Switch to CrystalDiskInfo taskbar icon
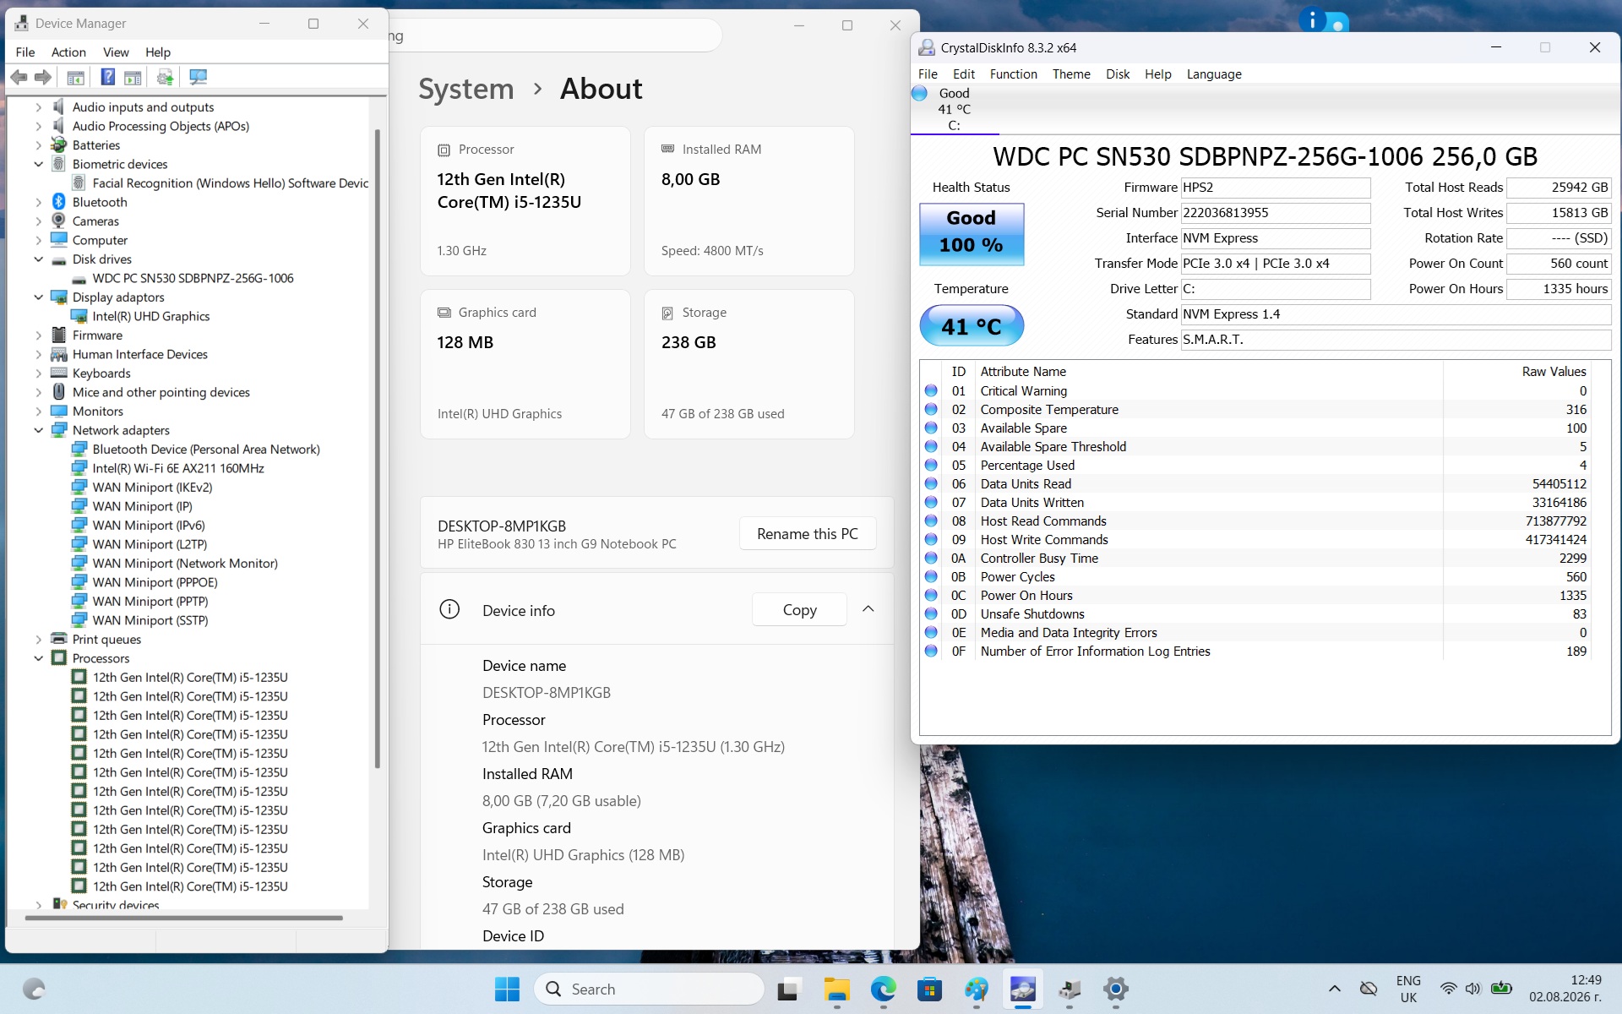Screen dimensions: 1622x1014 1022,989
